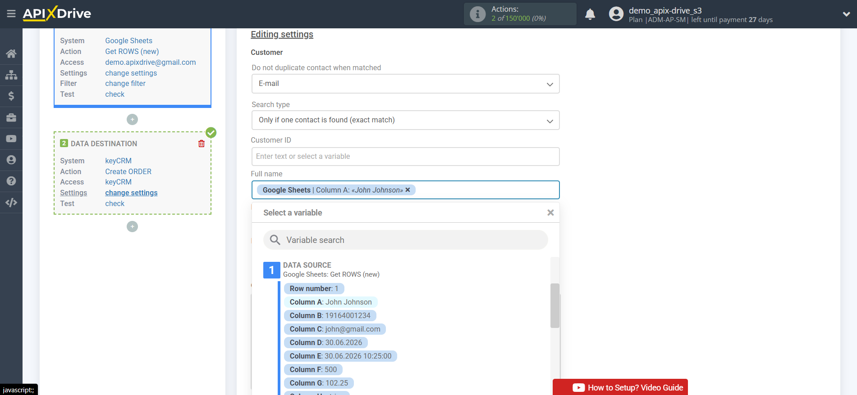The image size is (857, 395).
Task: Click the green checkmark status icon
Action: [211, 133]
